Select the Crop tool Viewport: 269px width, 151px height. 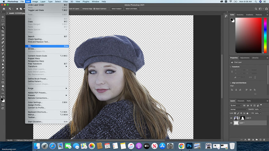point(3,32)
